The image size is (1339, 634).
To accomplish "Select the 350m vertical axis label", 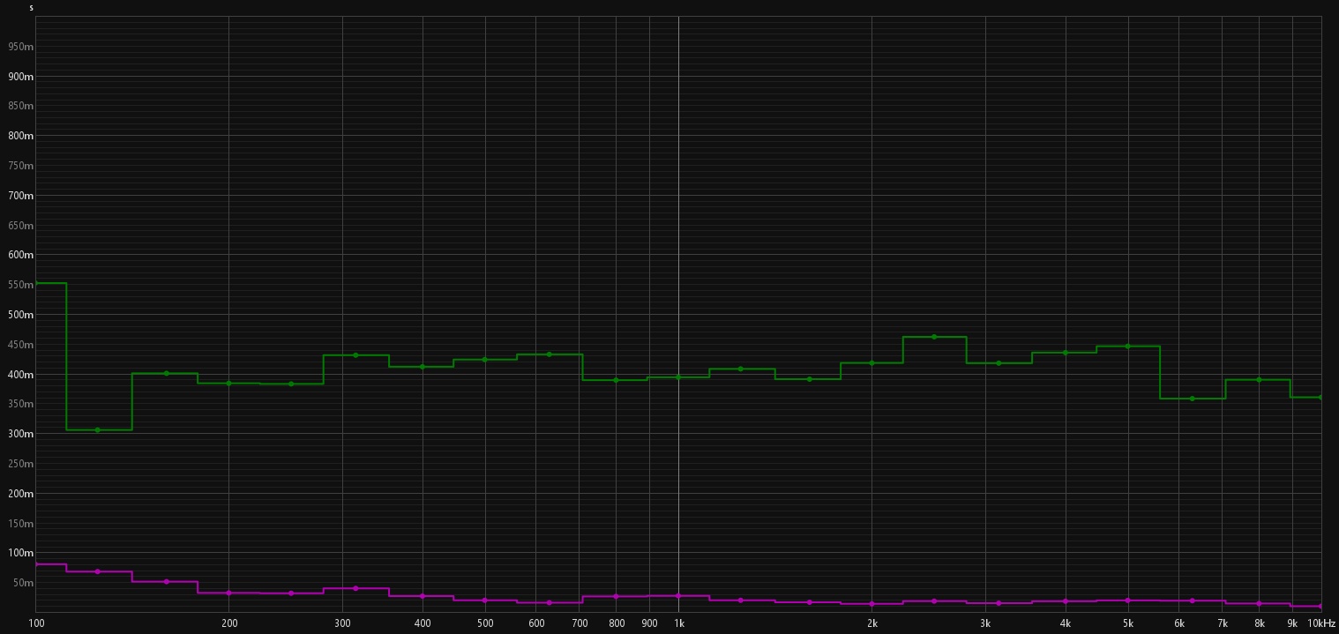I will 20,404.
